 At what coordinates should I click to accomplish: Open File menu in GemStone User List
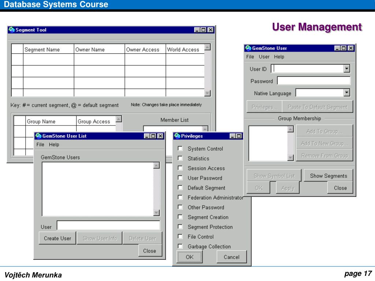[40, 145]
